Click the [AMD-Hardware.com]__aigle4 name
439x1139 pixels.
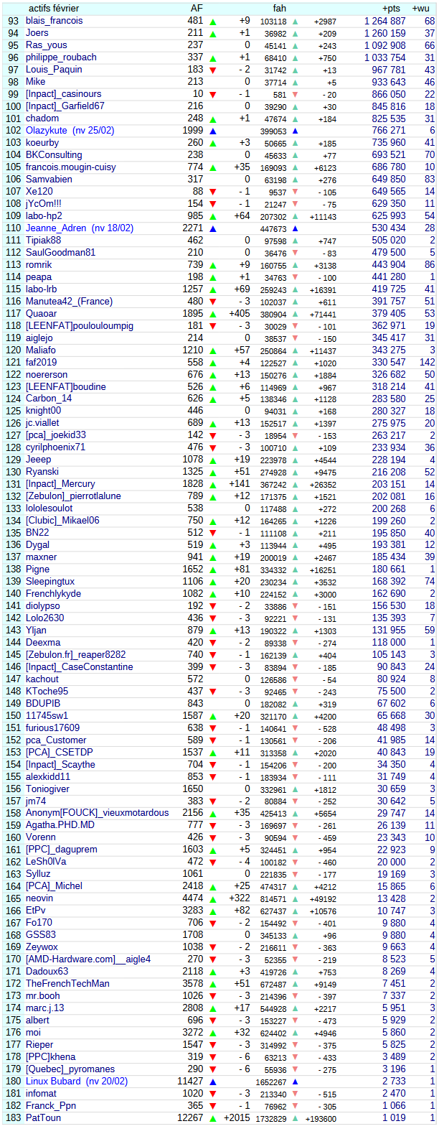click(88, 959)
